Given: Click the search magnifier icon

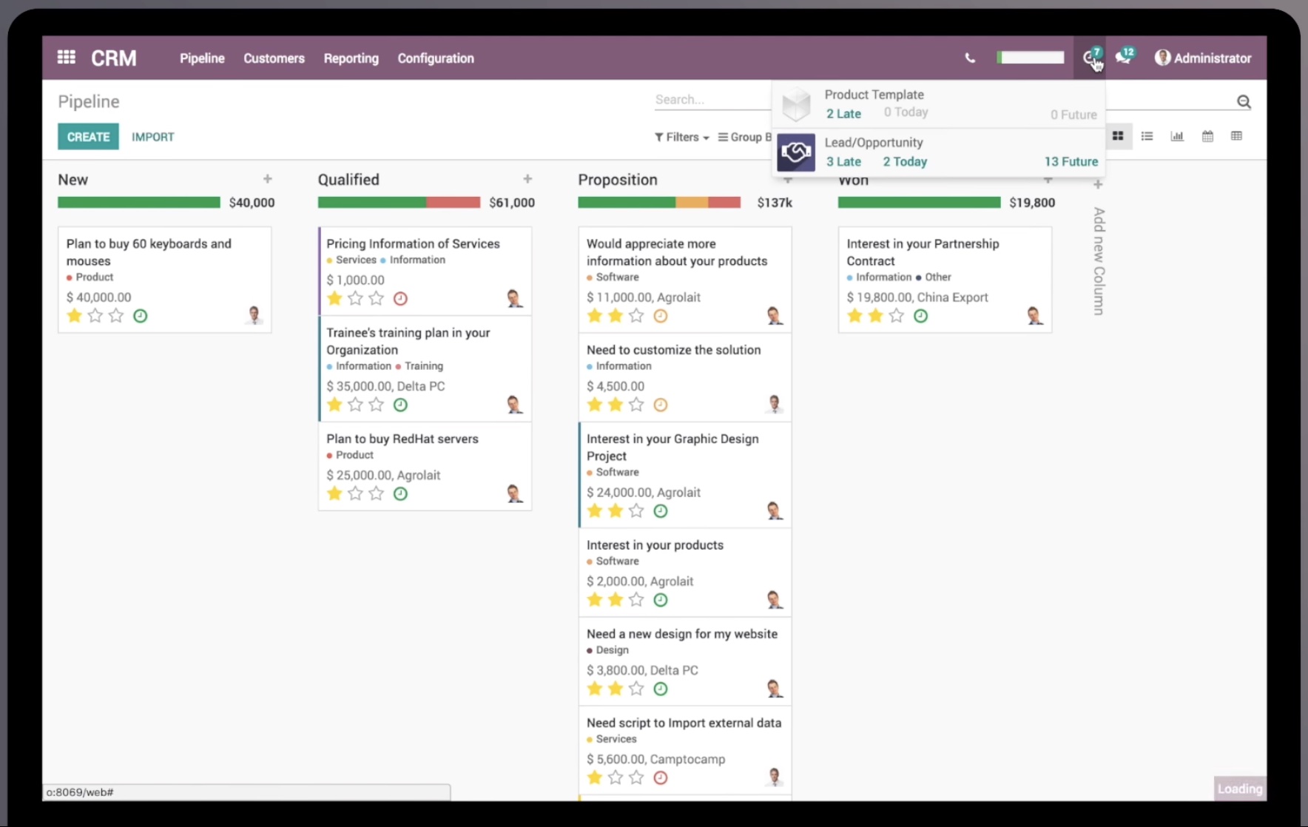Looking at the screenshot, I should coord(1244,102).
